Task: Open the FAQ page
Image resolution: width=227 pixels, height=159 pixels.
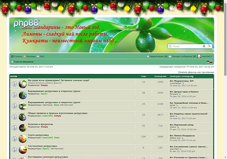Action: coord(41,56)
